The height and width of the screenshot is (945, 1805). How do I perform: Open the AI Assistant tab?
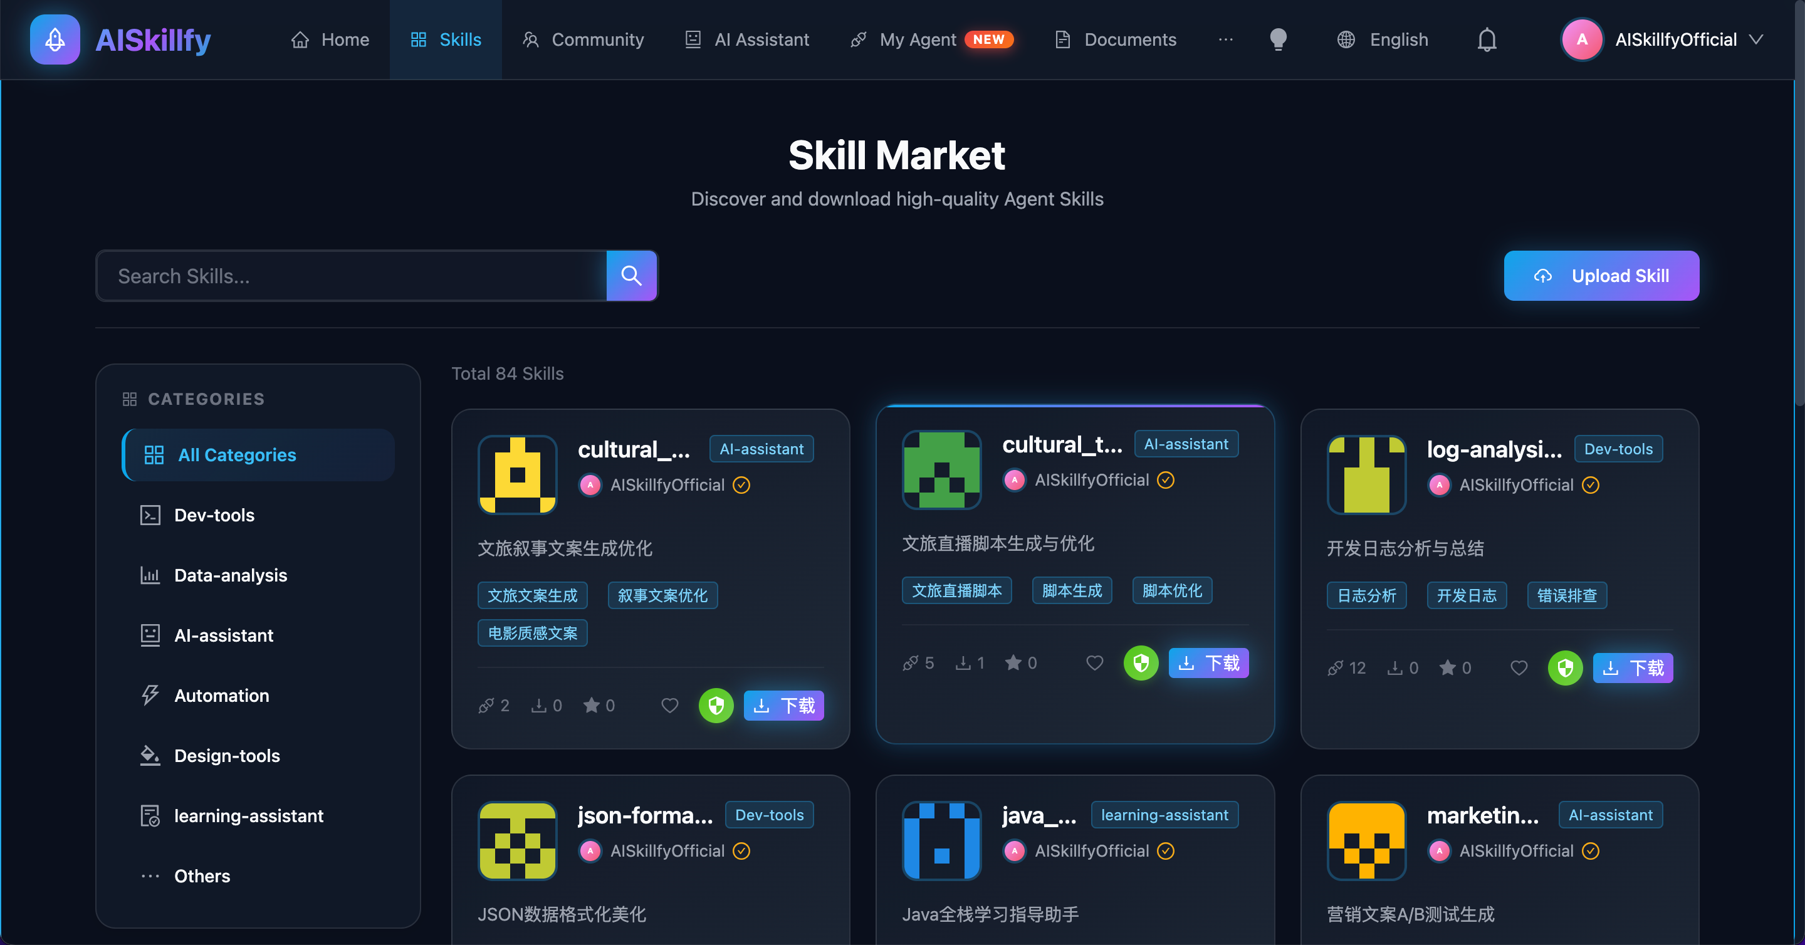(747, 39)
